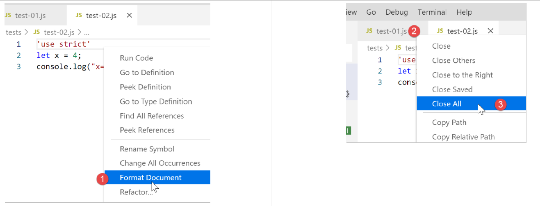Select Change All Occurrences
This screenshot has width=540, height=206.
pyautogui.click(x=160, y=163)
